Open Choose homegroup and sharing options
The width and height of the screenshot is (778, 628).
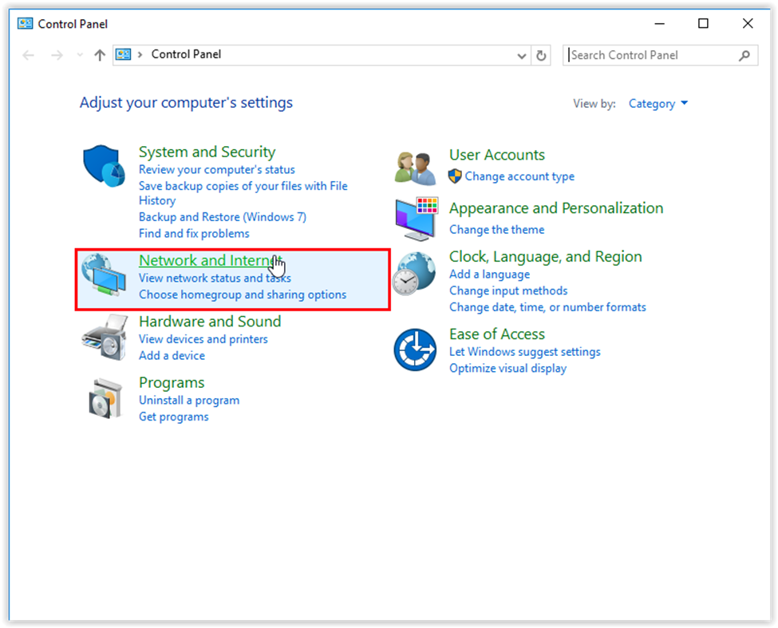coord(243,294)
